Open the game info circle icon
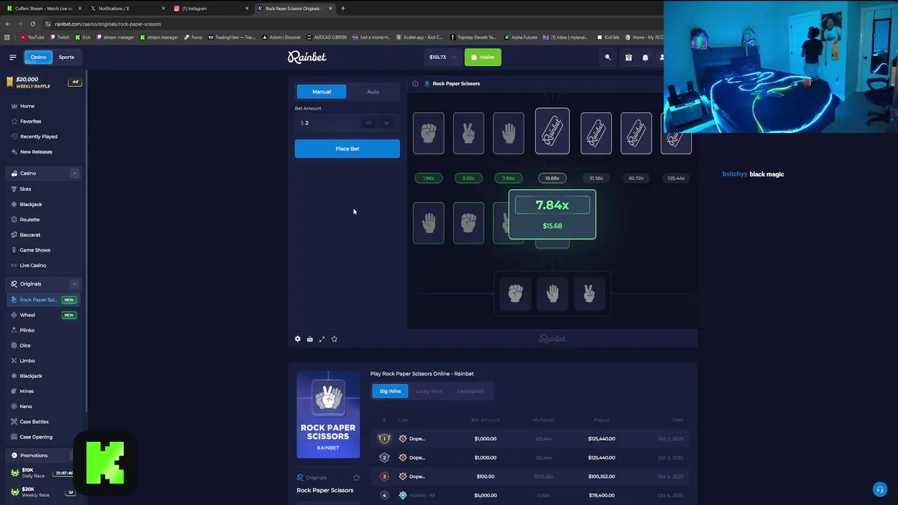The image size is (898, 505). 415,83
